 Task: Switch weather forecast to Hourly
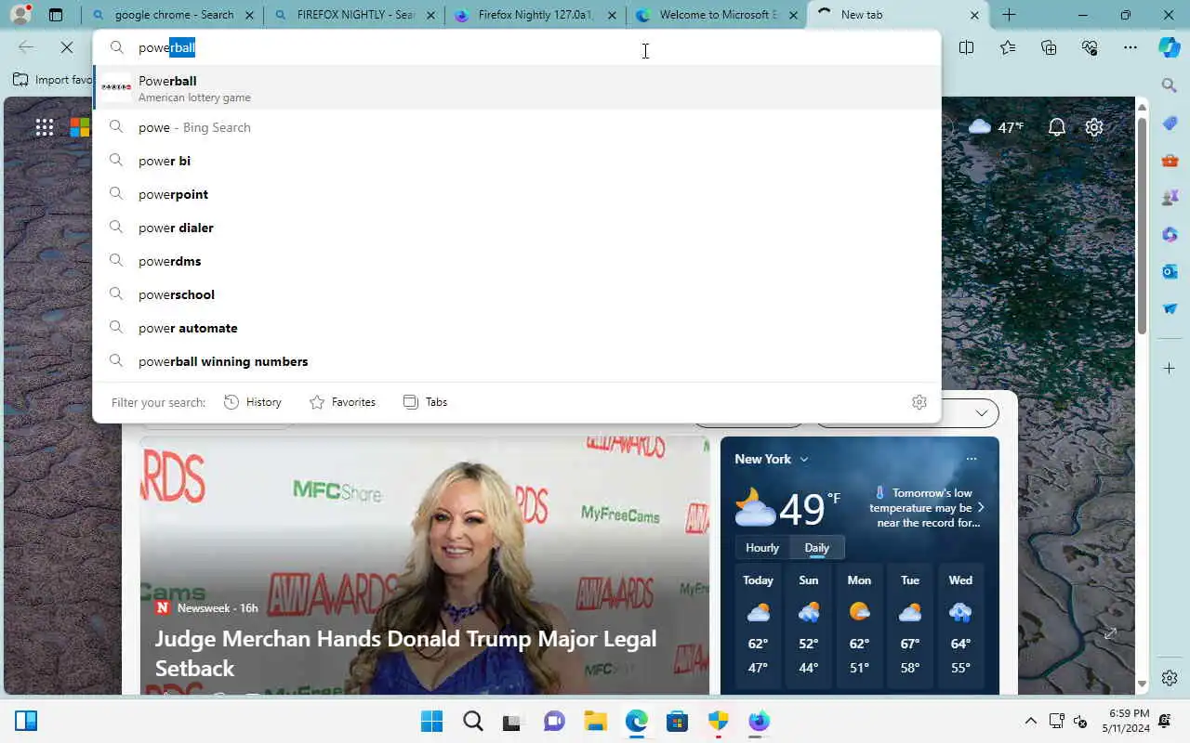click(762, 548)
